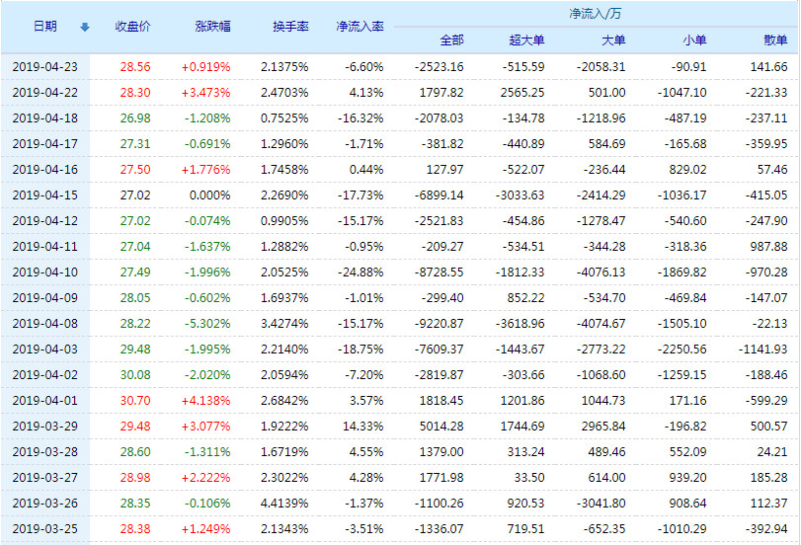Click total net inflow -6899.14
This screenshot has height=545, width=801.
[440, 195]
